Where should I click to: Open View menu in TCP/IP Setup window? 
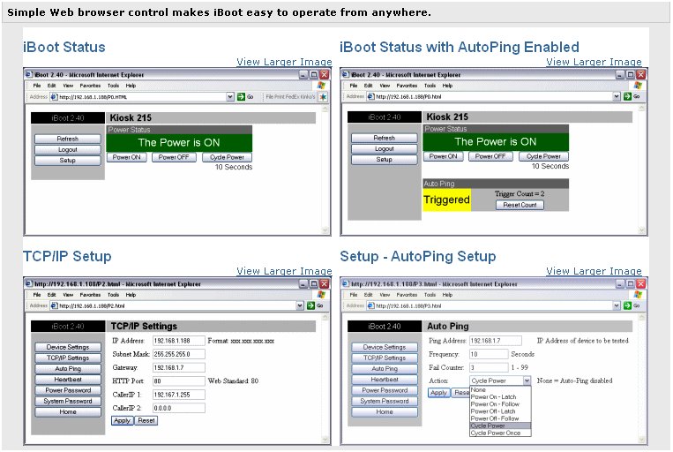point(68,295)
